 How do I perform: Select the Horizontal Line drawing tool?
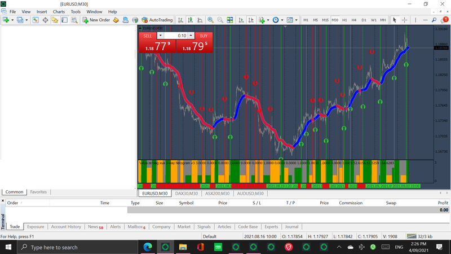pos(425,20)
